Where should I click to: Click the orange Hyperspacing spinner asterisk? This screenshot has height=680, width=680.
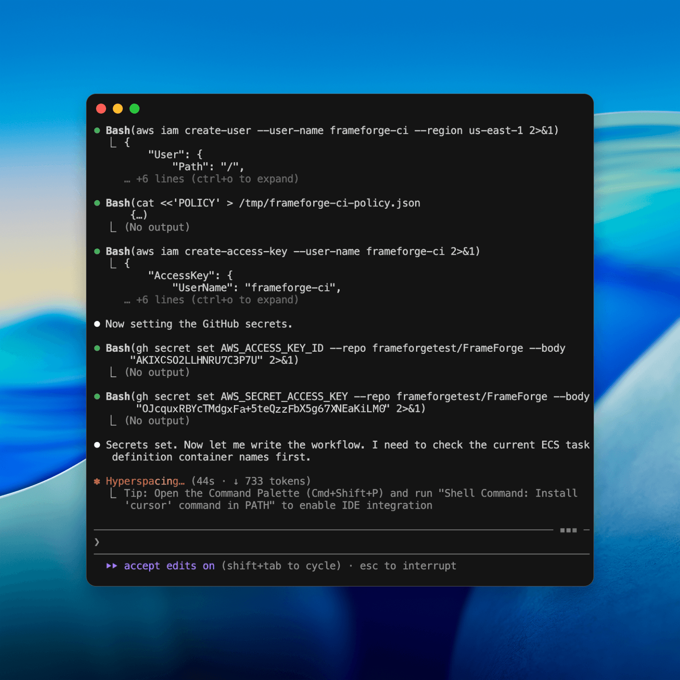[97, 482]
